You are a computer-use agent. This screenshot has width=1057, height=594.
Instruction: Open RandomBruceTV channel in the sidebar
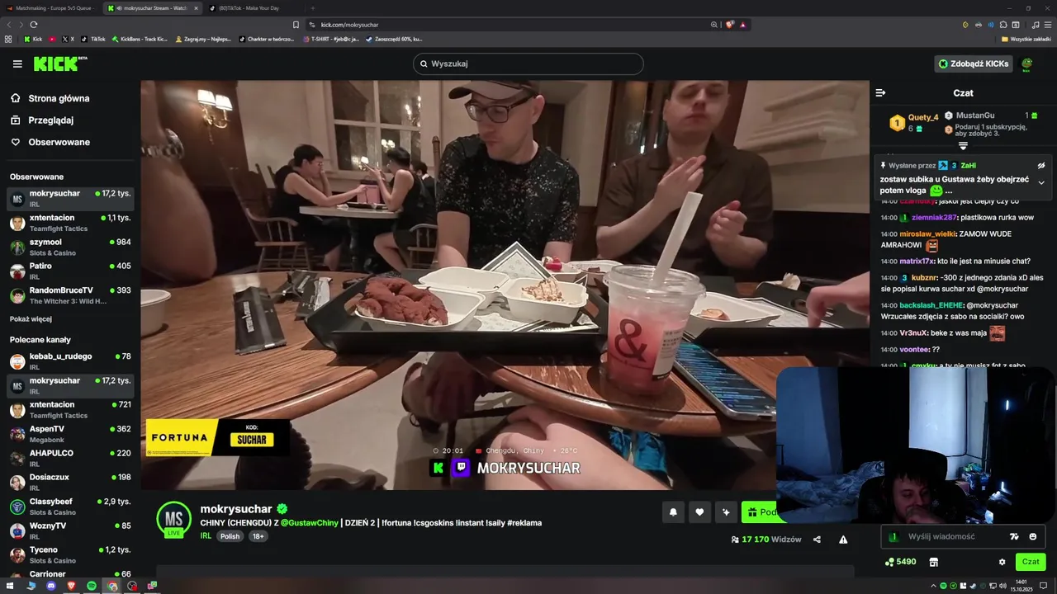click(x=70, y=295)
